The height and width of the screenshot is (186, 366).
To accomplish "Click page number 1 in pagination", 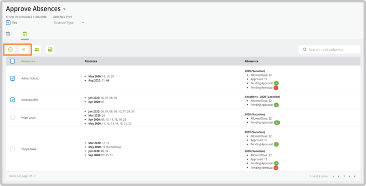I will click(x=344, y=176).
